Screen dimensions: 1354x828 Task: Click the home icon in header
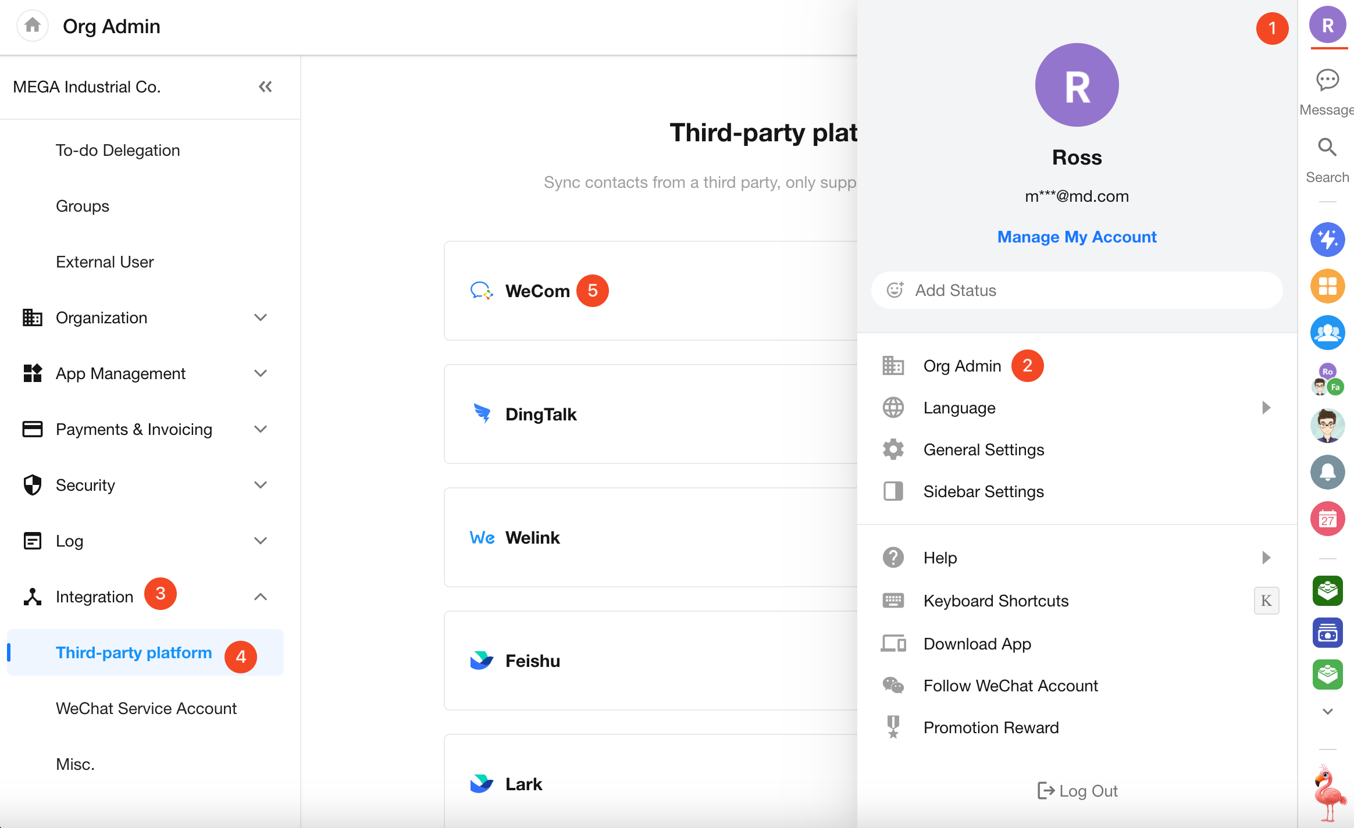pos(33,26)
